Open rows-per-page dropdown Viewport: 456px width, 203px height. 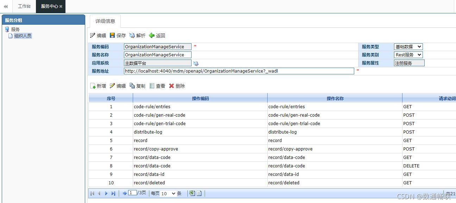tap(168, 193)
